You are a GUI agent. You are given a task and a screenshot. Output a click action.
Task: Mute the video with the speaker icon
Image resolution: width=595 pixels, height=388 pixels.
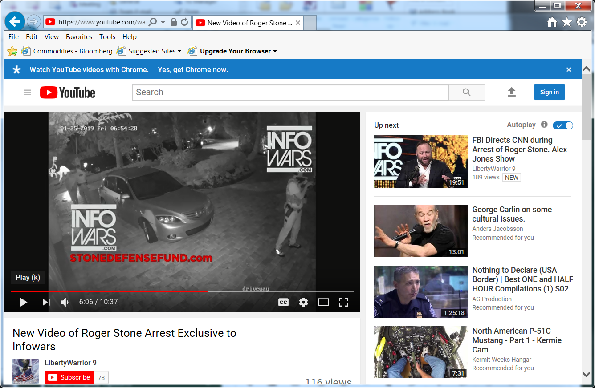click(65, 302)
